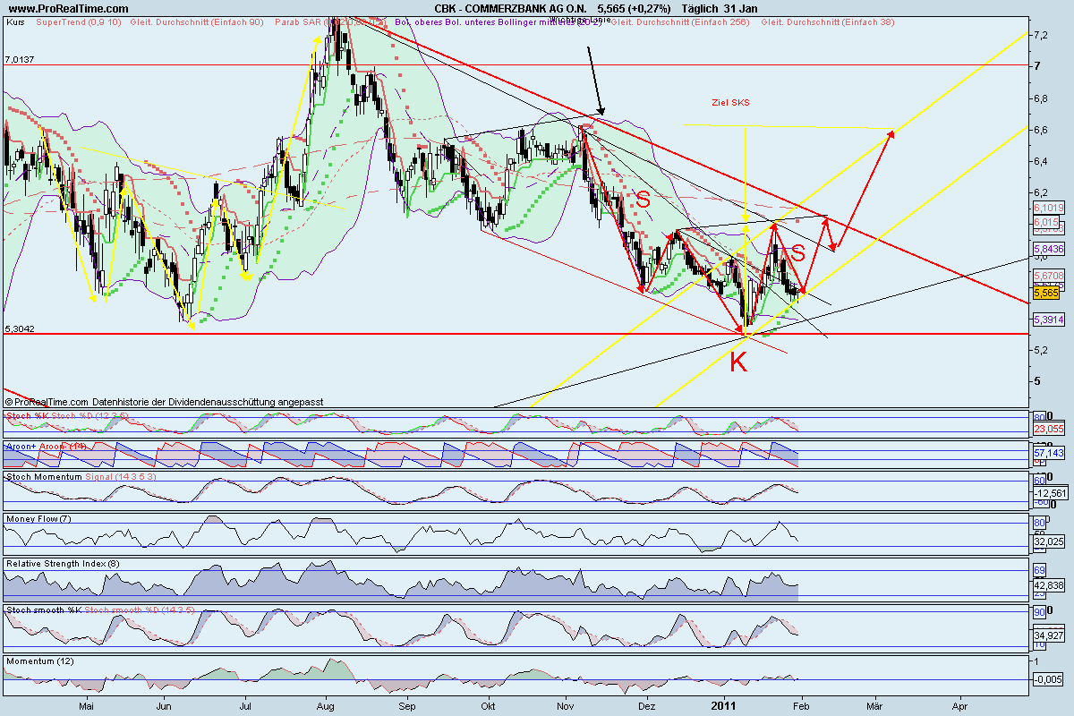Click the current price tag 5,565
1074x716 pixels.
pos(1046,293)
